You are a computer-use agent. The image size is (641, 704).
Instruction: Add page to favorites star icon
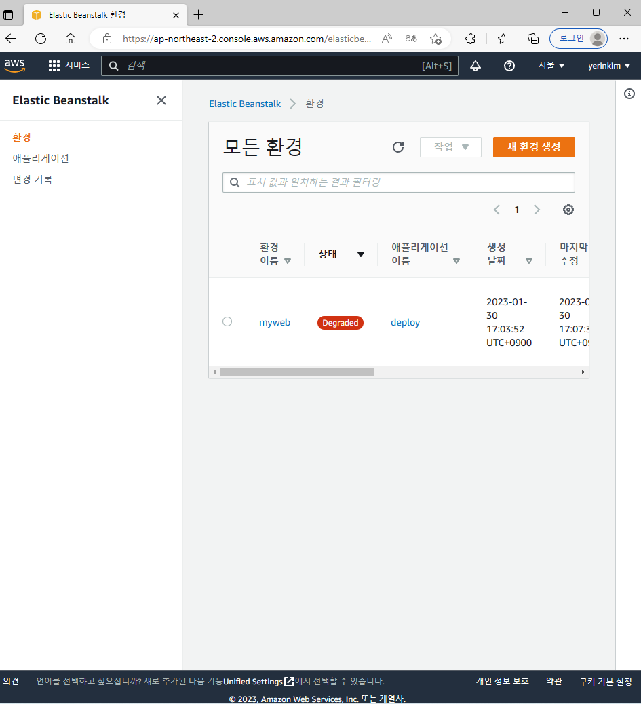435,39
